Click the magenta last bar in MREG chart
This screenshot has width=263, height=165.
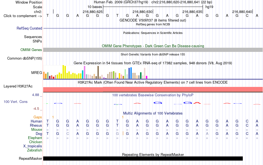(x=146, y=77)
